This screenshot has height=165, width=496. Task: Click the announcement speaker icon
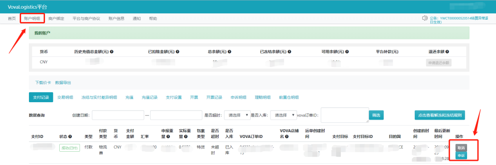pos(425,18)
